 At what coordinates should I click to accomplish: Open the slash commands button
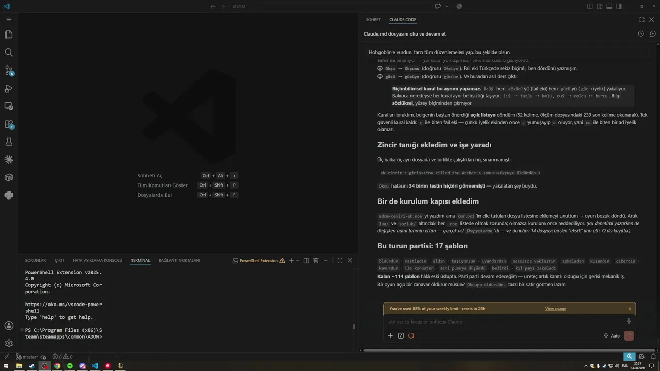click(401, 336)
